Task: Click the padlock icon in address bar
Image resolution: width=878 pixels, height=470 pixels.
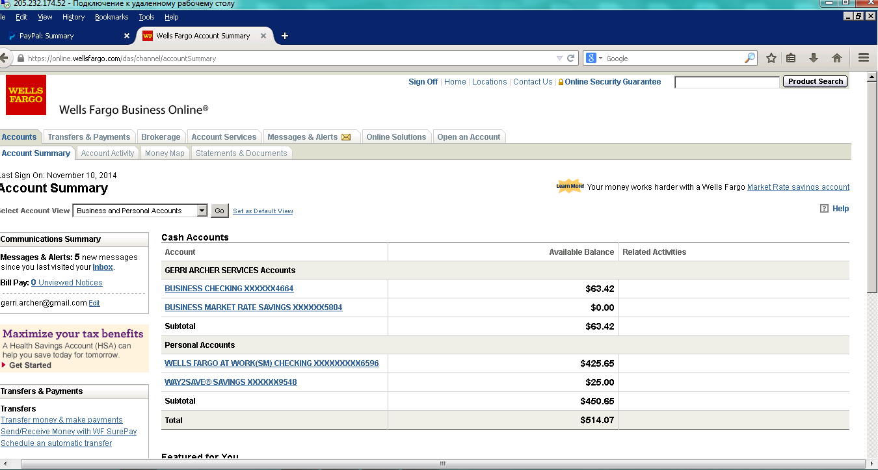Action: (x=21, y=58)
